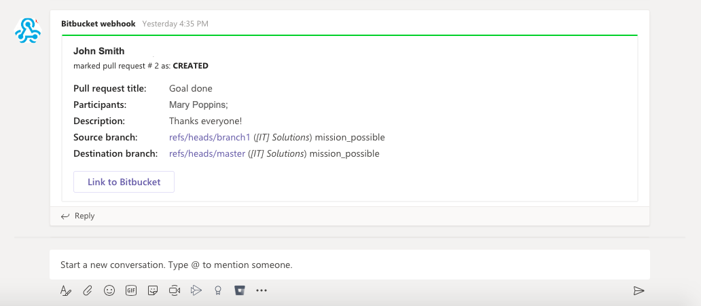Click the Stream icon in compose toolbar
This screenshot has width=701, height=306.
pyautogui.click(x=196, y=290)
